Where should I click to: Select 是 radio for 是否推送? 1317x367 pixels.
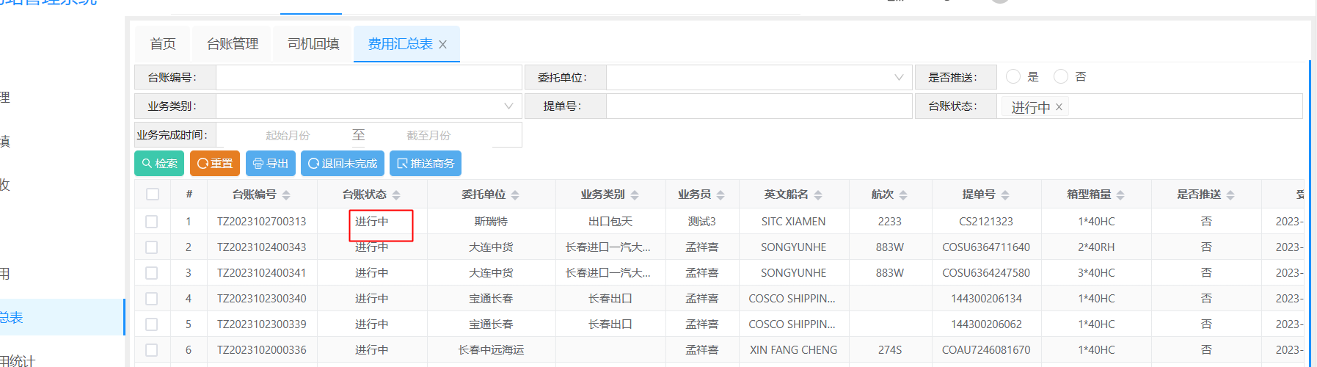[1013, 76]
